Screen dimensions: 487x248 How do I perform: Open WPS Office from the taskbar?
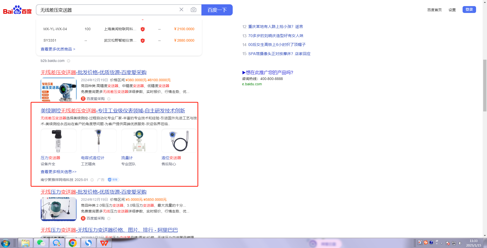(x=104, y=243)
